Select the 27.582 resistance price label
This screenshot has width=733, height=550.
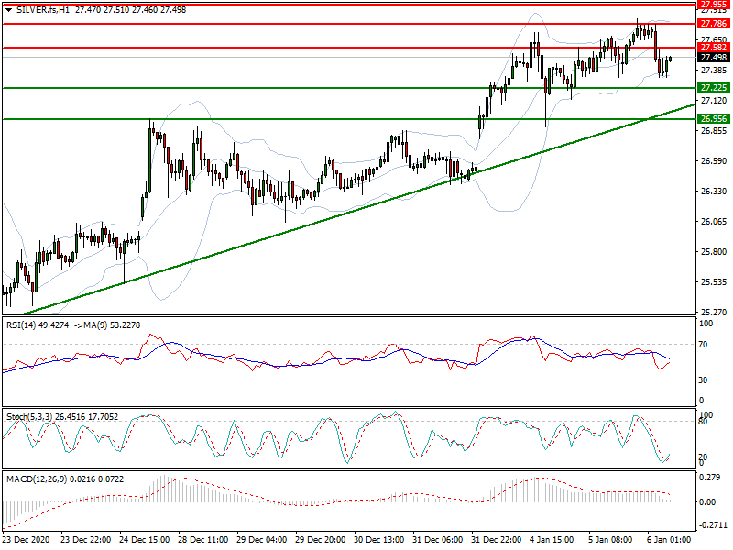(714, 48)
